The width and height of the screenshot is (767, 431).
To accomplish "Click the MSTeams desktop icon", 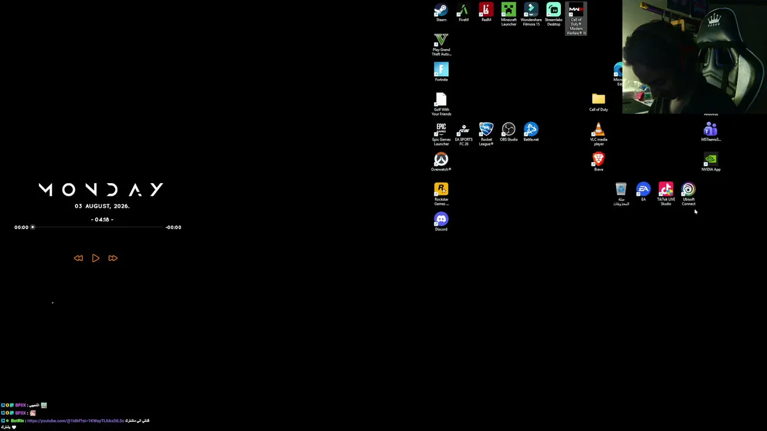I will [x=711, y=132].
